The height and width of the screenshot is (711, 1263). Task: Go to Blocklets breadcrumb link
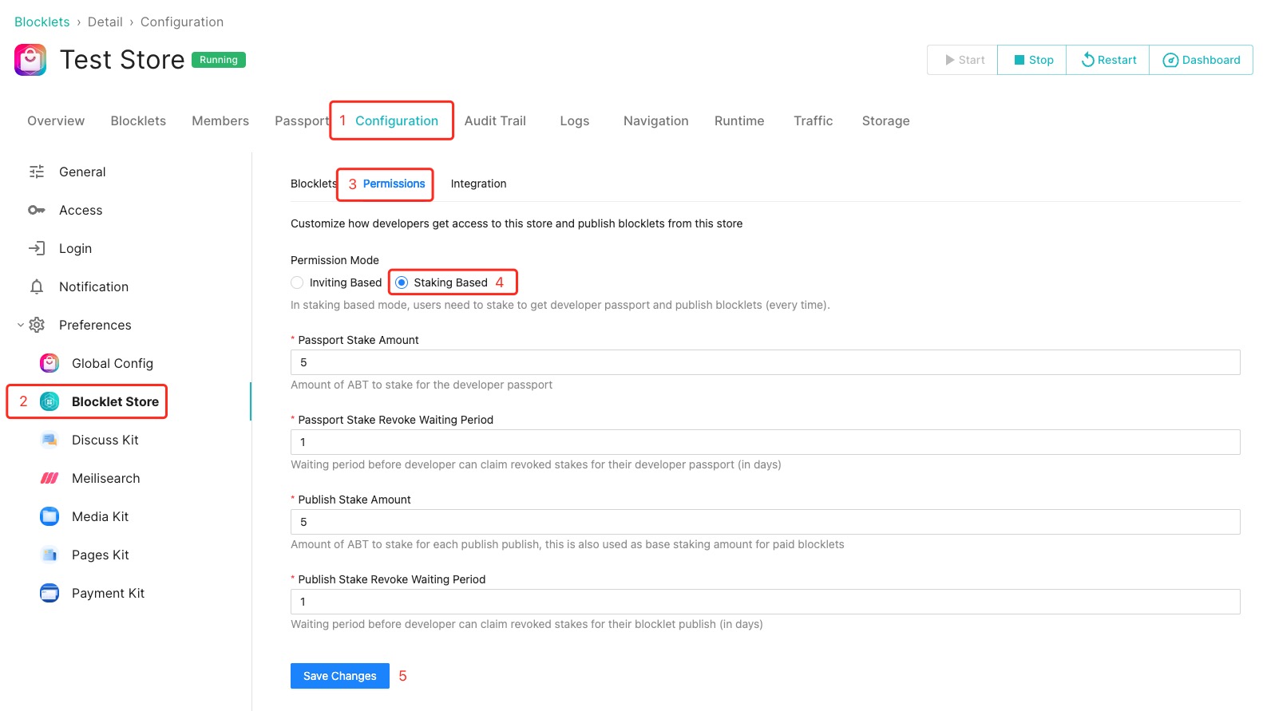42,22
